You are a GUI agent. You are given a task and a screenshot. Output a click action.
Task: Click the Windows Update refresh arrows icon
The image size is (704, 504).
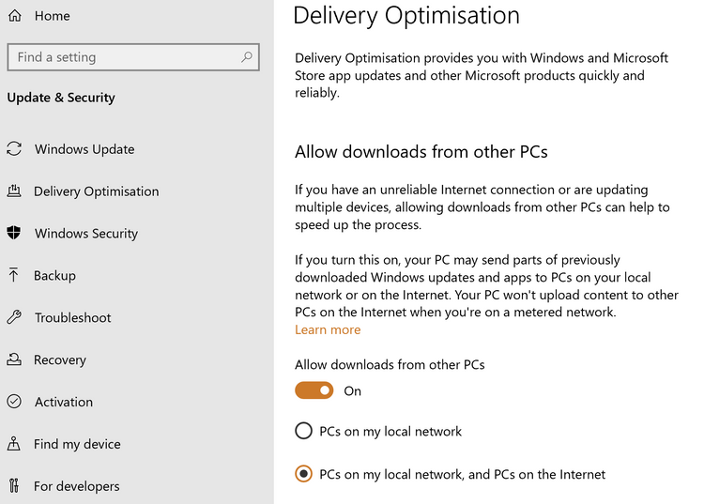click(14, 148)
